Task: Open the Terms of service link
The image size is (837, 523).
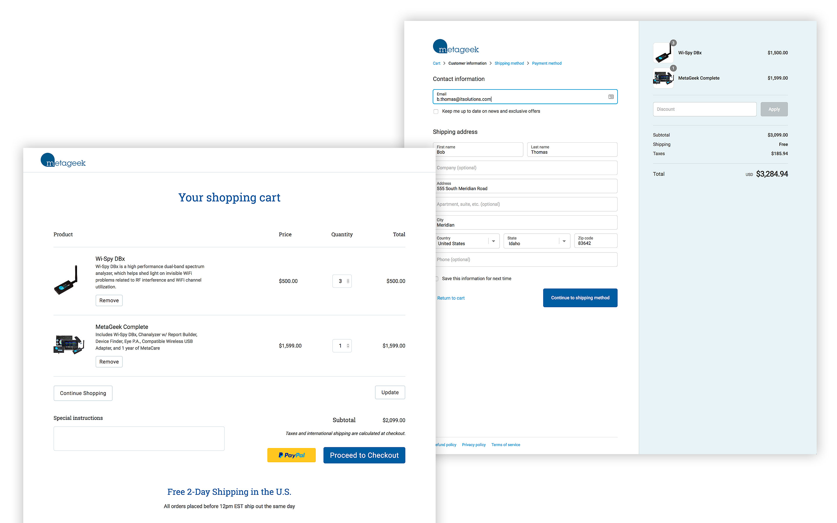Action: (x=506, y=445)
